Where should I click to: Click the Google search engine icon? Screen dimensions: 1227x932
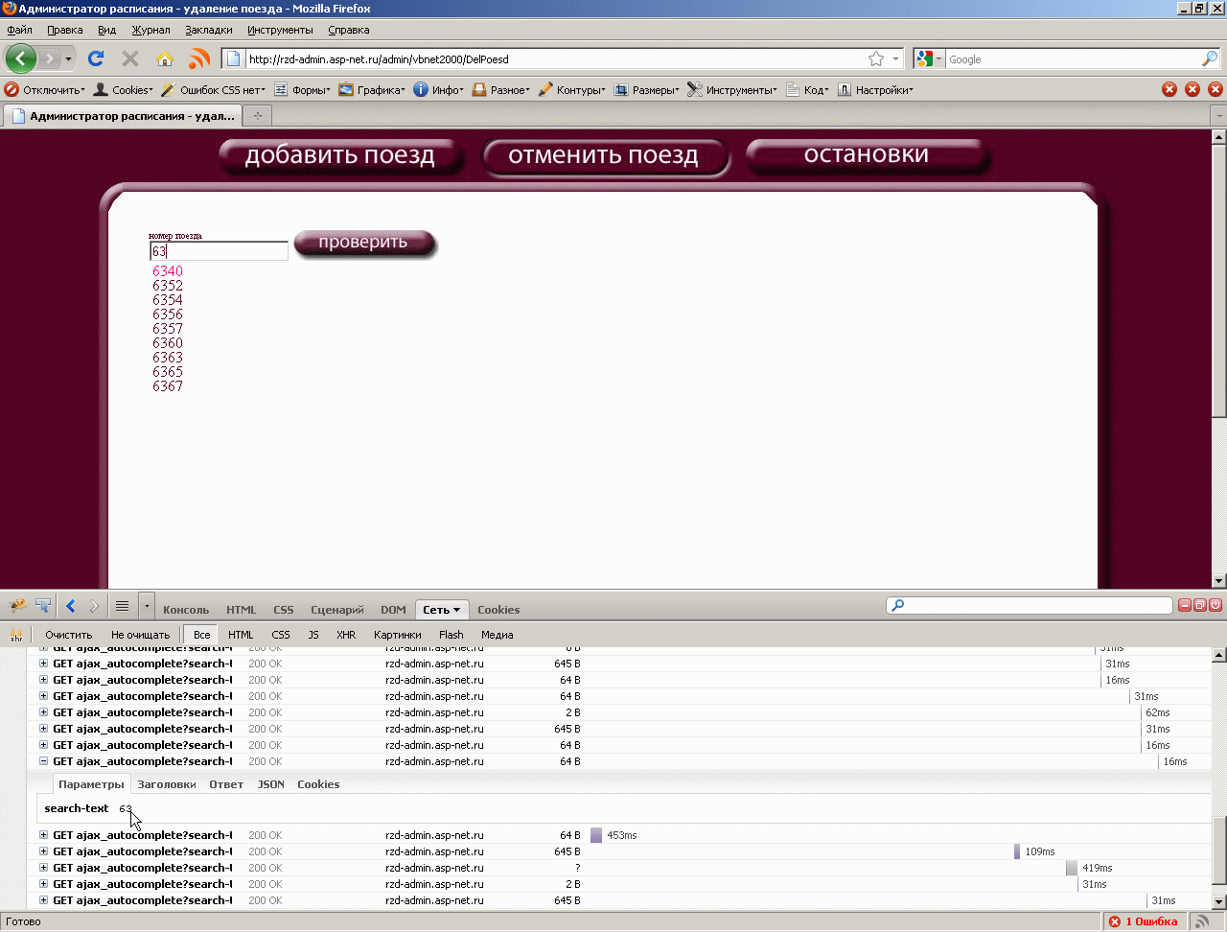tap(925, 58)
